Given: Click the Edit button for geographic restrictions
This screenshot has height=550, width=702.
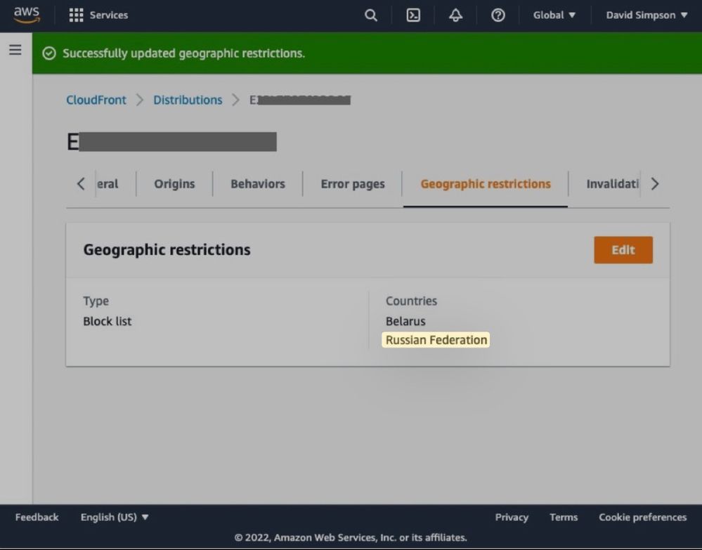Looking at the screenshot, I should (x=623, y=250).
